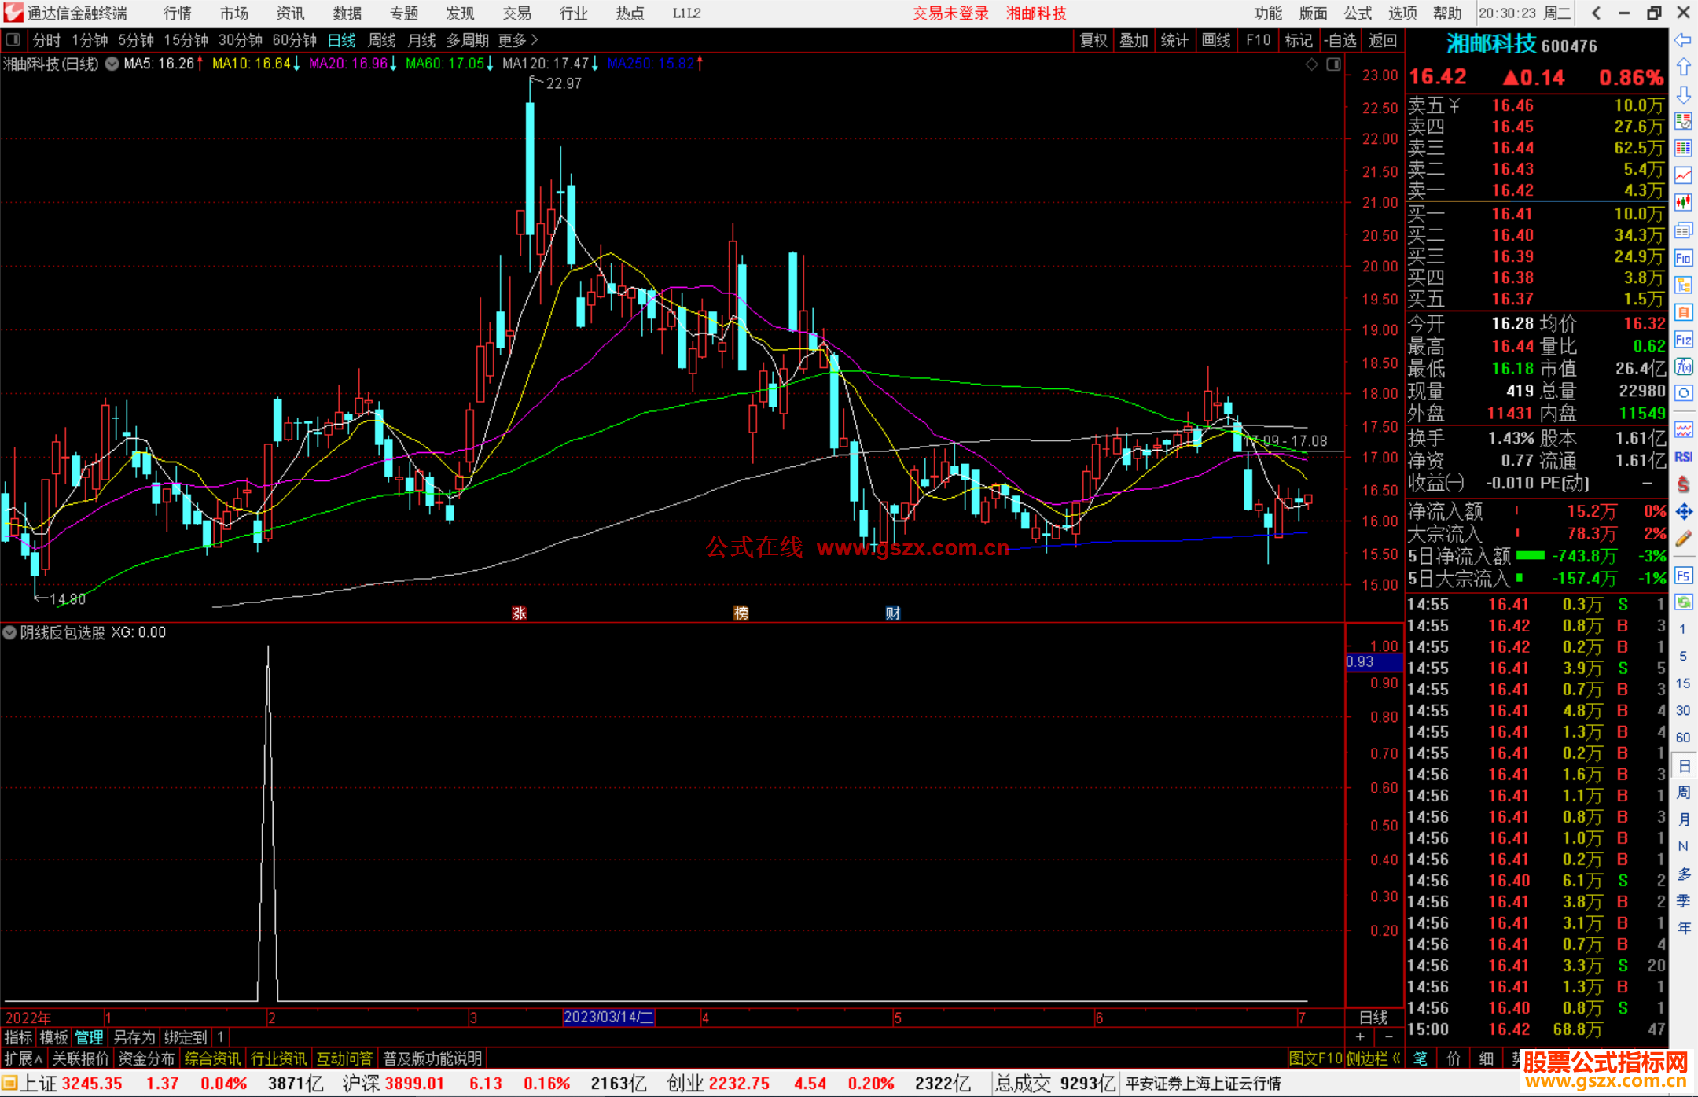Image resolution: width=1698 pixels, height=1097 pixels.
Task: Toggle the 阴线反包选股 indicator circle icon
Action: point(9,632)
